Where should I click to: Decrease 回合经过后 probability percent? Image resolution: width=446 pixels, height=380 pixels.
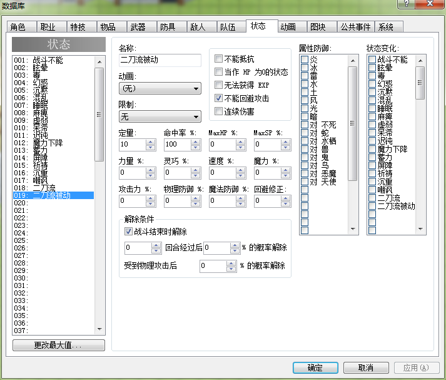pyautogui.click(x=235, y=251)
